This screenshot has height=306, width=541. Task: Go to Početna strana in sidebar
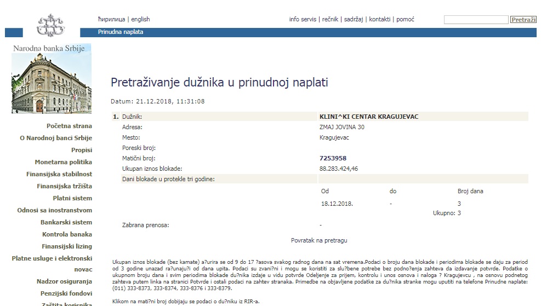coord(69,126)
